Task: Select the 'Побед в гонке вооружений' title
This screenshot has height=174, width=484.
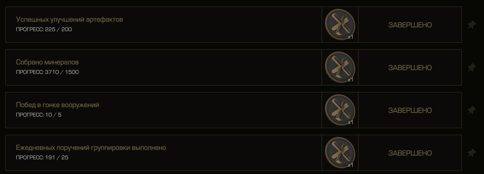Action: coord(58,105)
